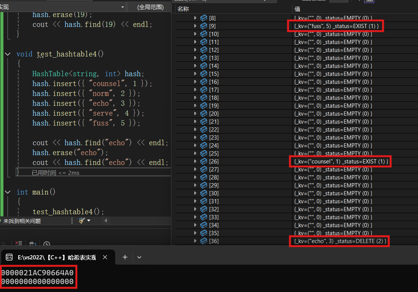Select the [17] row name
This screenshot has width=418, height=292.
pos(214,89)
